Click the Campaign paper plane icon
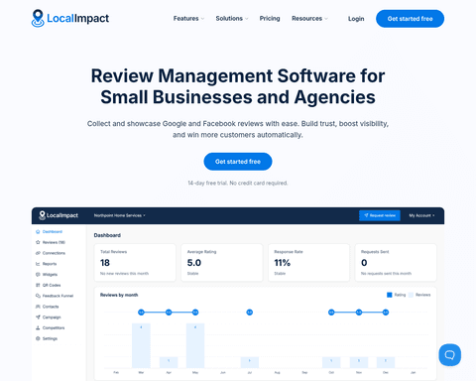The height and width of the screenshot is (381, 476). (x=38, y=317)
